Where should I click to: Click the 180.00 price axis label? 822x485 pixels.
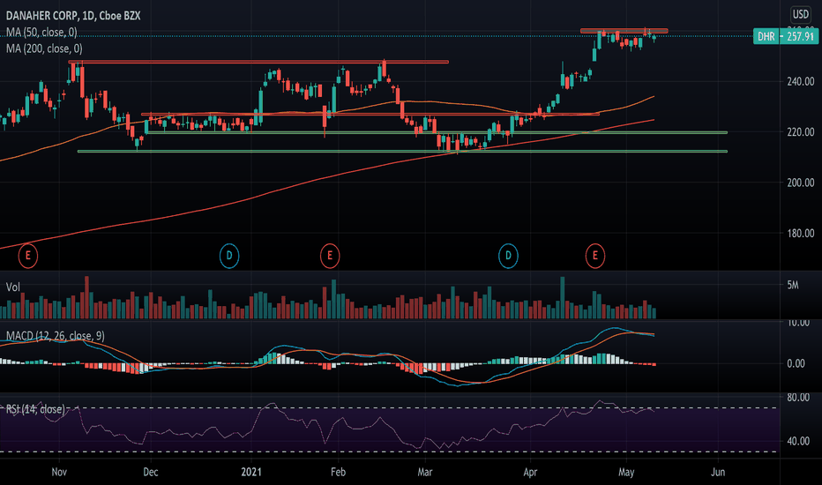801,234
